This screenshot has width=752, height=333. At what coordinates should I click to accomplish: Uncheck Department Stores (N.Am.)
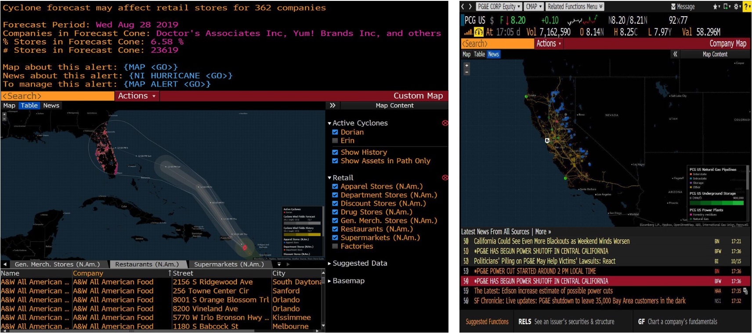tap(335, 195)
